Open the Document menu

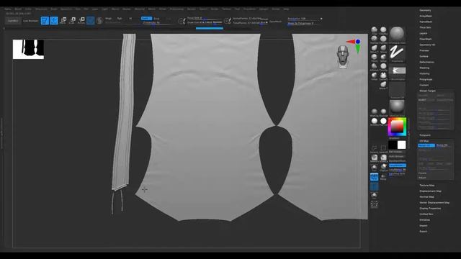(41, 9)
